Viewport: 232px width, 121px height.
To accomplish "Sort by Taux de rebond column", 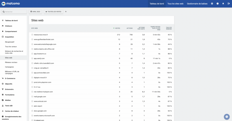I will pyautogui.click(x=169, y=28).
